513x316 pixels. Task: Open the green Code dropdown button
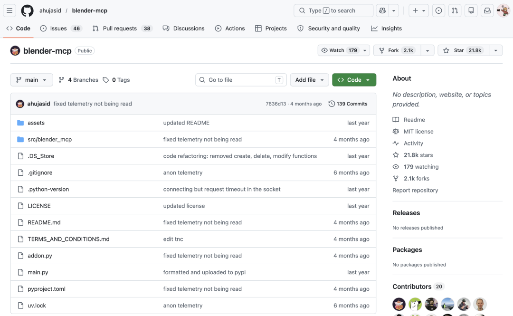[354, 80]
